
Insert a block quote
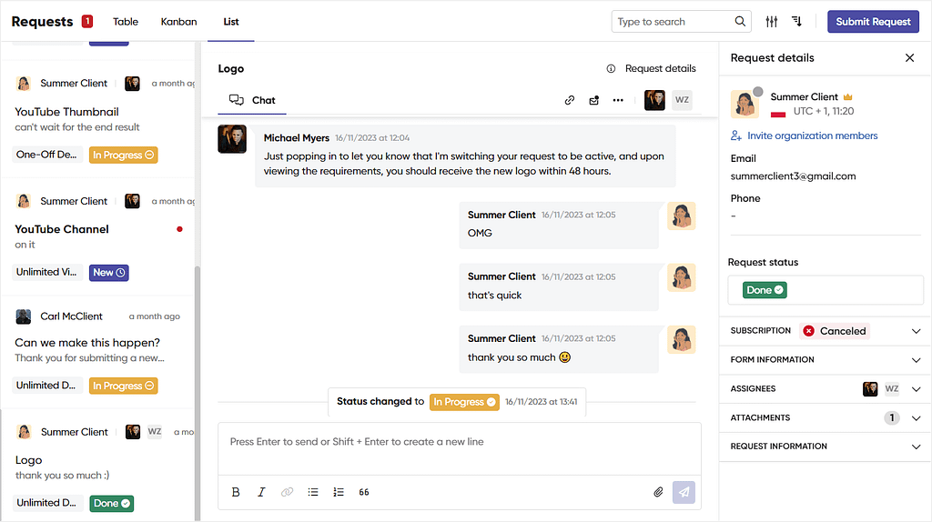coord(364,492)
